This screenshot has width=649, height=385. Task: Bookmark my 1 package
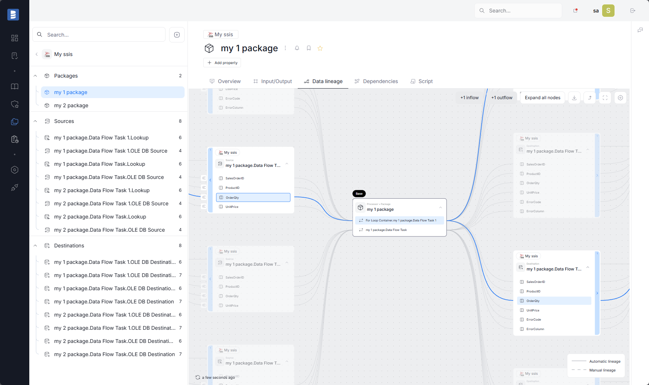tap(309, 48)
